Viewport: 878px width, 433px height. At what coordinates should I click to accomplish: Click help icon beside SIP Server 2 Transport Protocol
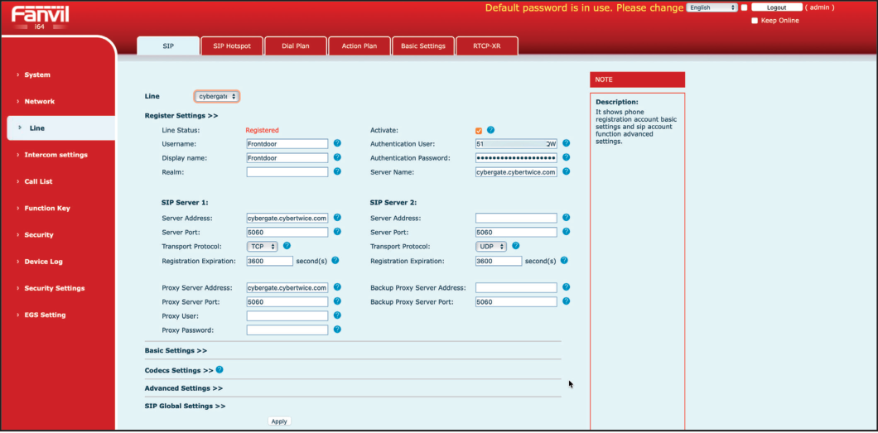click(x=516, y=246)
